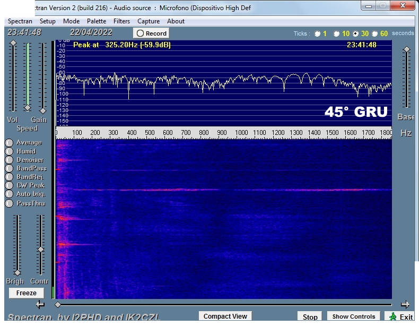This screenshot has height=325, width=419.
Task: Click the frequency scroll slider handle
Action: pos(58,305)
